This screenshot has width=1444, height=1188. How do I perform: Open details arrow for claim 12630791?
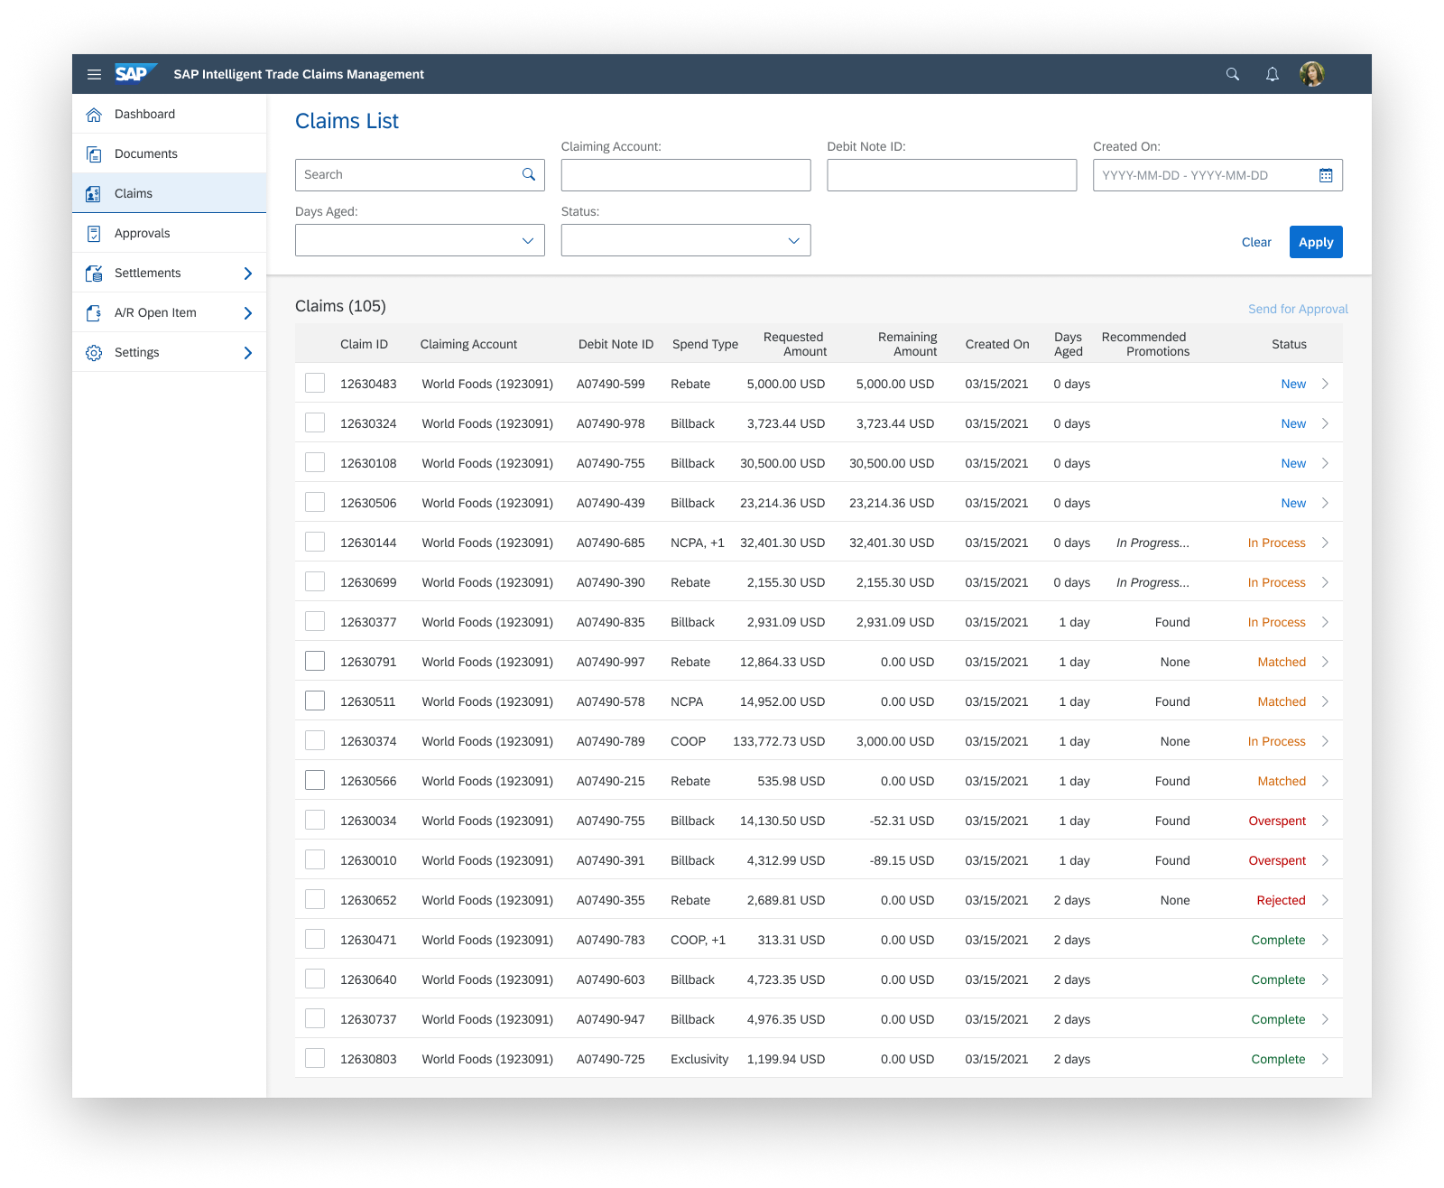tap(1325, 662)
